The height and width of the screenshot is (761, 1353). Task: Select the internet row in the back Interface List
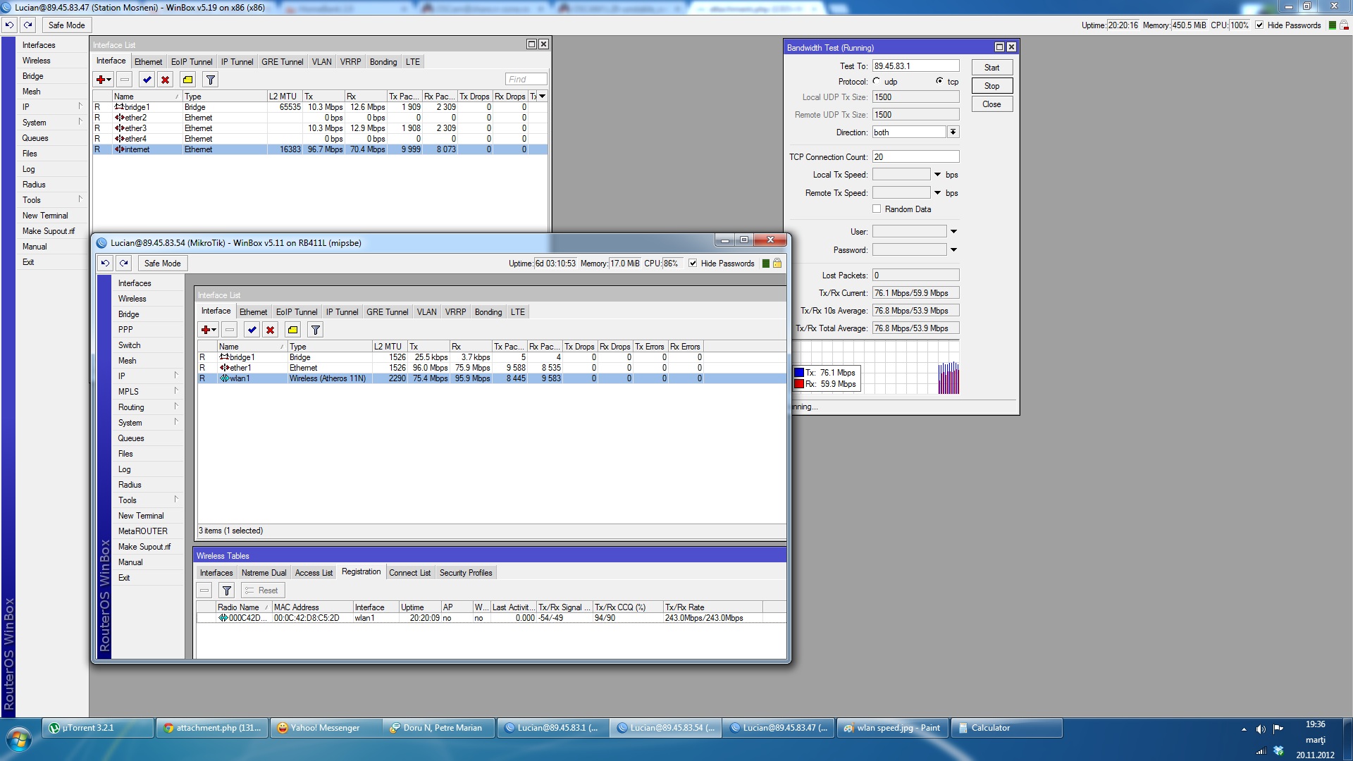(x=320, y=149)
